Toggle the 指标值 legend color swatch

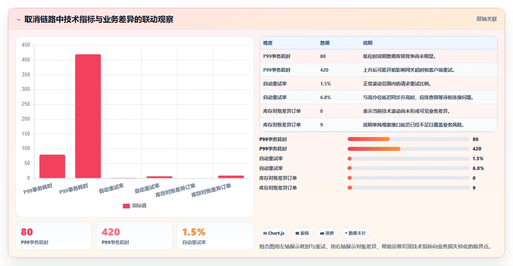[126, 206]
